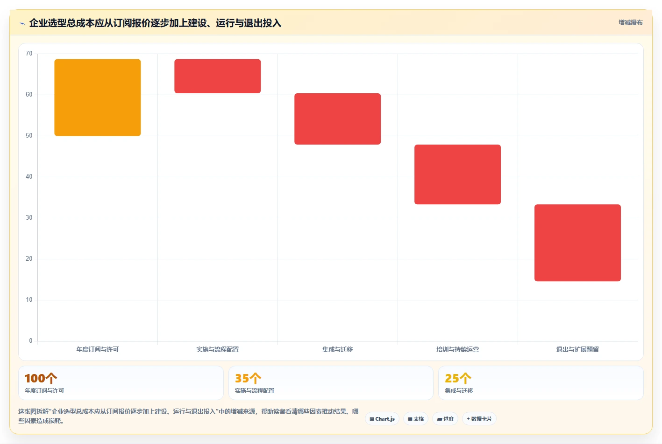This screenshot has width=662, height=444.
Task: Click the red 实施与流程配置 waterfall bar
Action: [218, 76]
